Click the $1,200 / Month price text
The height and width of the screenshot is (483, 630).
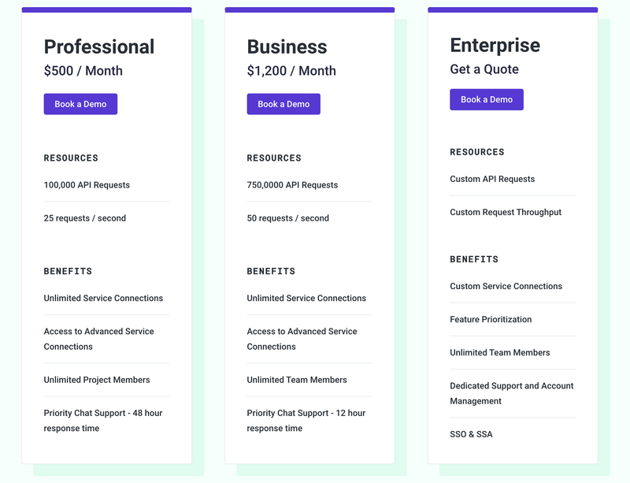[x=291, y=71]
